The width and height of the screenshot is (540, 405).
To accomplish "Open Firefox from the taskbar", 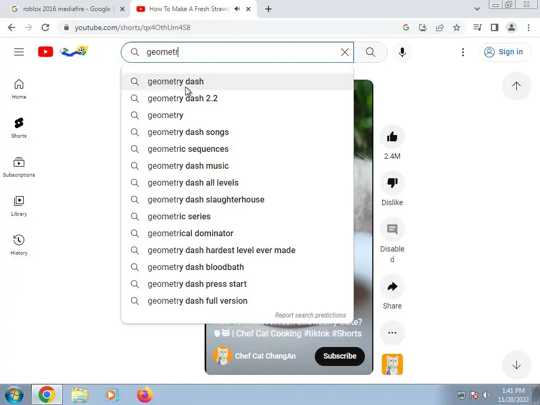I will pos(144,394).
